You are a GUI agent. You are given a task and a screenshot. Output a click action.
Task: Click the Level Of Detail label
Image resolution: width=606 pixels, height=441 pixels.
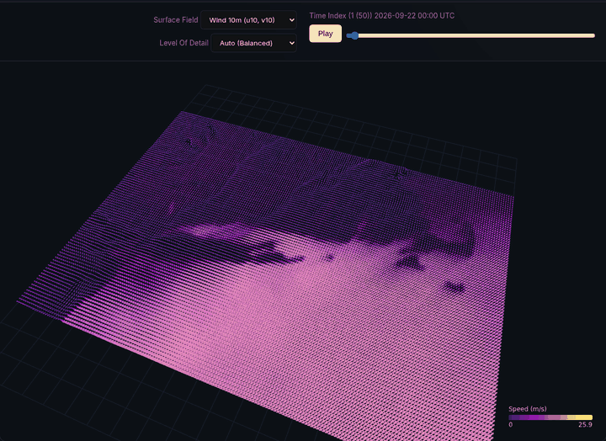[183, 43]
